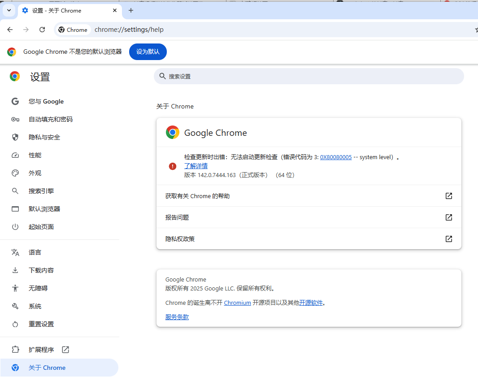Click the browser window icon beside 默认浏览器
Screen dimensions: 478x390
tap(15, 209)
